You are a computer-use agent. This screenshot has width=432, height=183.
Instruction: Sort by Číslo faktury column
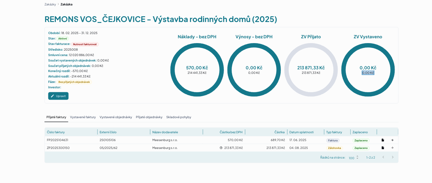point(56,132)
